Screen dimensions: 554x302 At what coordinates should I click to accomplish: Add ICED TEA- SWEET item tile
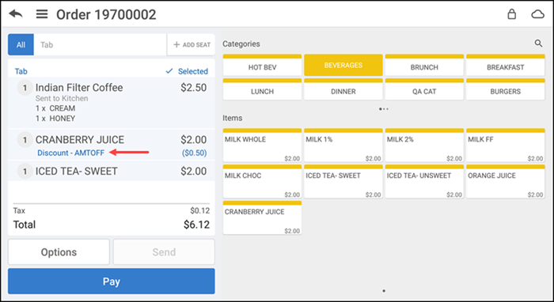(x=343, y=181)
